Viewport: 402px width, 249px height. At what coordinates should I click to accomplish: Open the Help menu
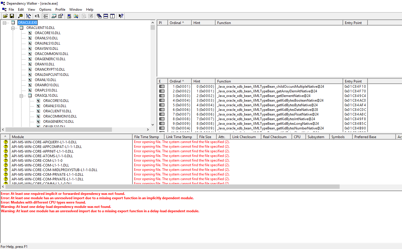tap(90, 9)
